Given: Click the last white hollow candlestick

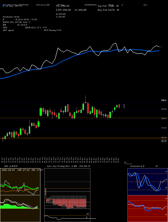Looking at the screenshot, I should click(124, 106).
